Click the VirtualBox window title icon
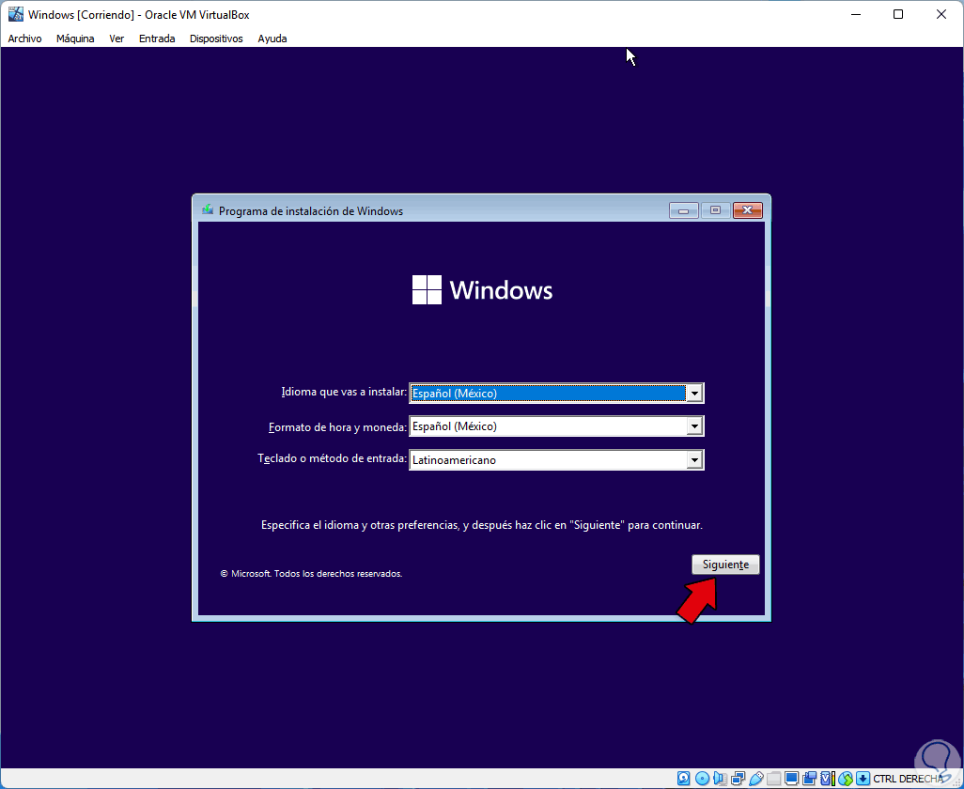Viewport: 964px width, 789px height. 15,14
